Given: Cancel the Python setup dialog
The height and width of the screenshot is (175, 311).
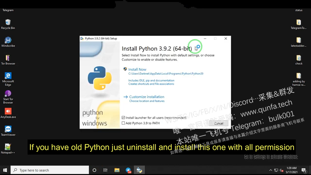Looking at the screenshot, I should (x=219, y=123).
